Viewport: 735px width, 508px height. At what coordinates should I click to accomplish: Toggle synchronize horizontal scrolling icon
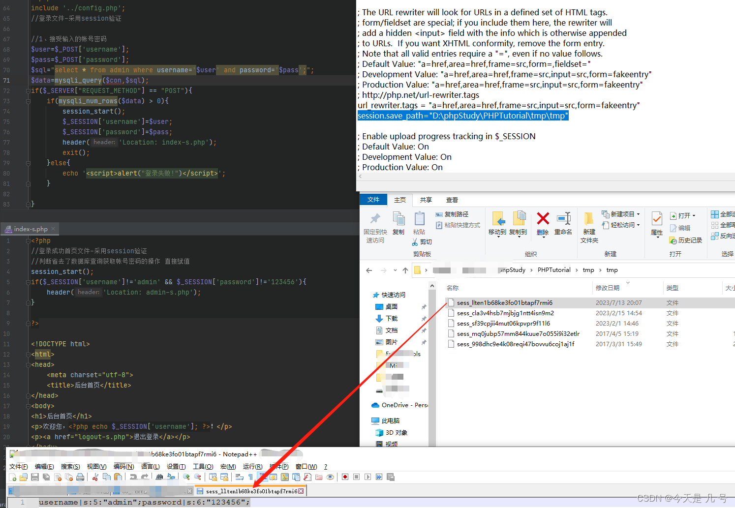click(x=224, y=477)
